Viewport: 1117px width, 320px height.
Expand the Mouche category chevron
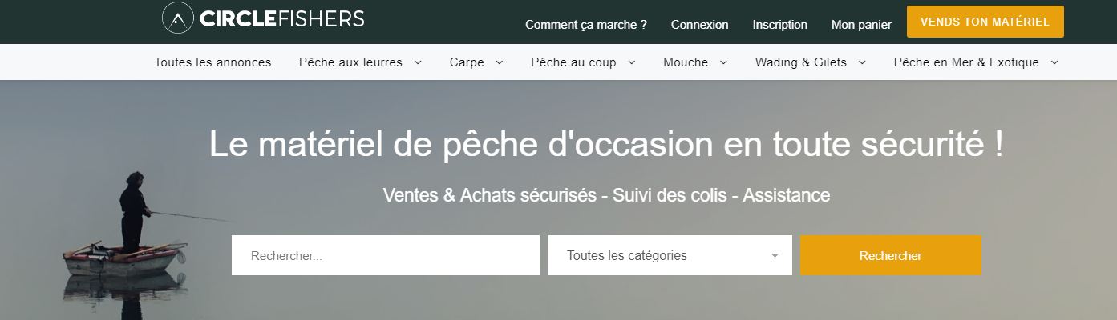tap(723, 62)
